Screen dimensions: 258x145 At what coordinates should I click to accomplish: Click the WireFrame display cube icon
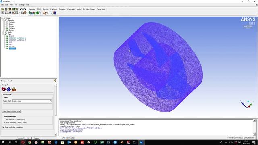[21, 13]
